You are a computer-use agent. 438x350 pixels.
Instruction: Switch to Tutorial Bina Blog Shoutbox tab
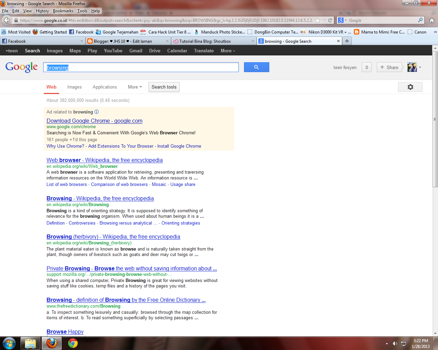[214, 41]
